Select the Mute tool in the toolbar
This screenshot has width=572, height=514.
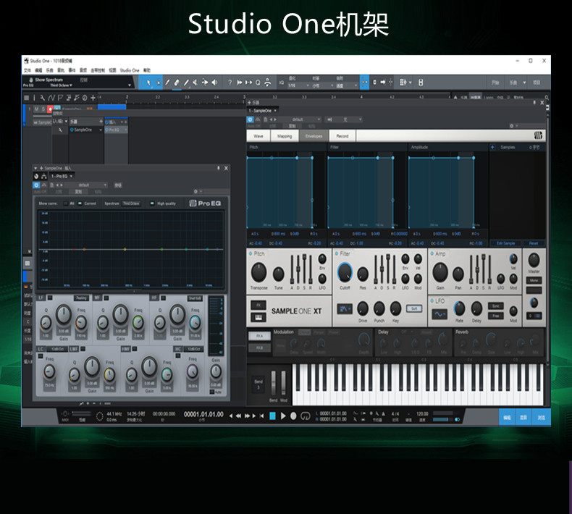click(195, 83)
